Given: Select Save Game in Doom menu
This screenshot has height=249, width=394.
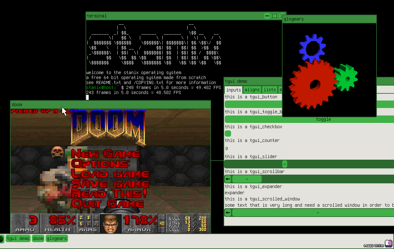Looking at the screenshot, I should [x=110, y=183].
